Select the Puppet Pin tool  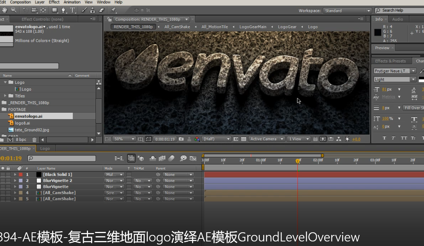coord(113,10)
